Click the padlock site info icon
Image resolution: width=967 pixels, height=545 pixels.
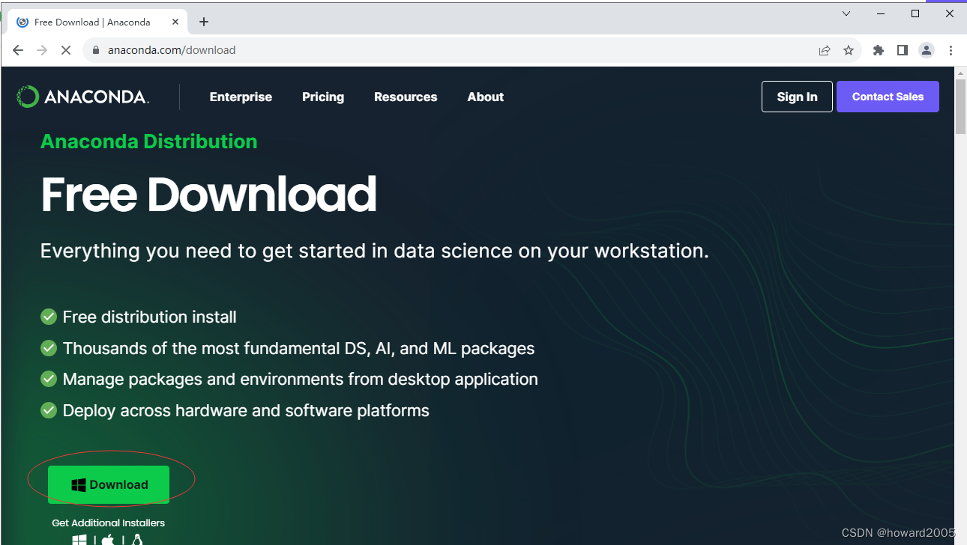click(x=96, y=50)
